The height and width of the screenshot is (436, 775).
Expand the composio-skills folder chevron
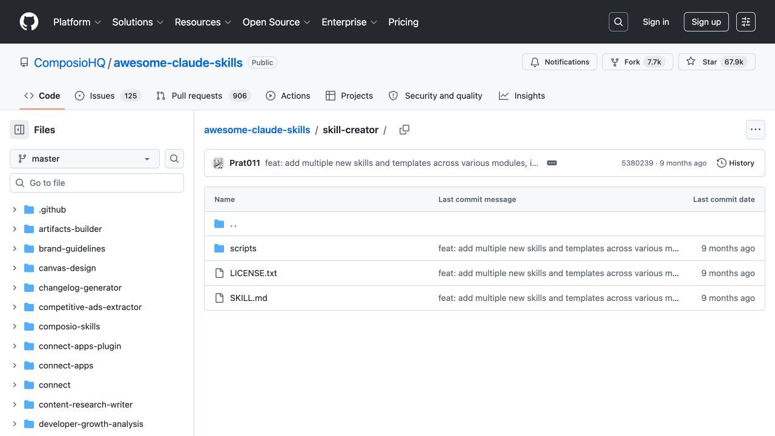(x=15, y=326)
